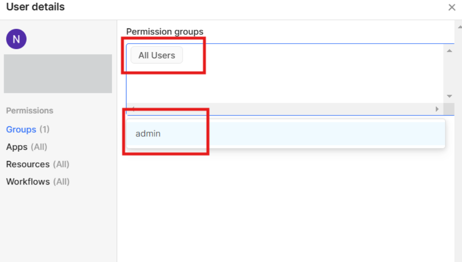Viewport: 462px width, 262px height.
Task: Click the dialog's outer scrollbar up arrow
Action: pyautogui.click(x=460, y=27)
